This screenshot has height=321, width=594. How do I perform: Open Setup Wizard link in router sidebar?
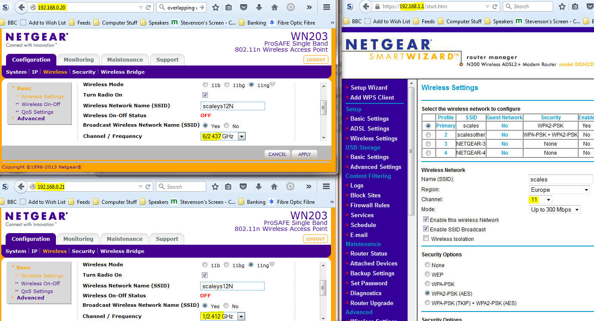click(x=369, y=87)
